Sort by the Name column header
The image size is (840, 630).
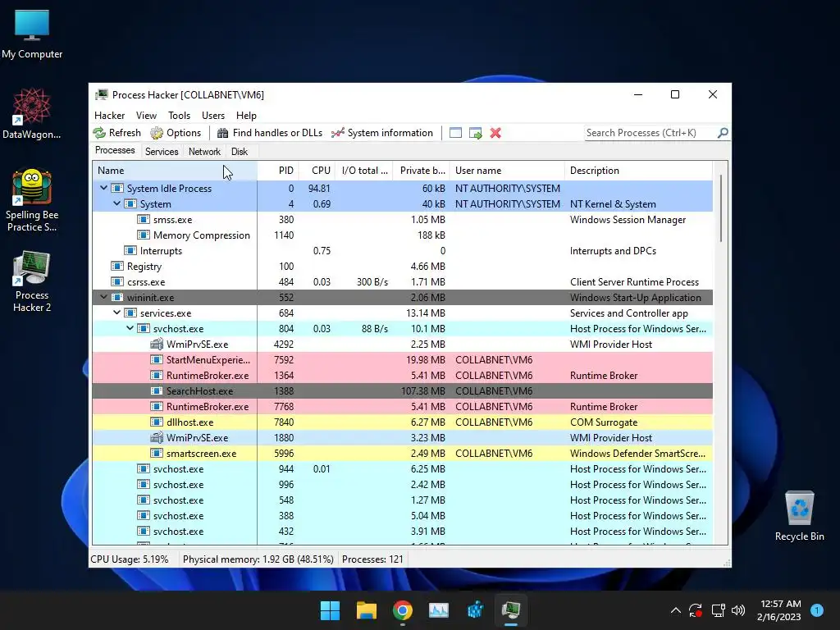click(x=175, y=171)
